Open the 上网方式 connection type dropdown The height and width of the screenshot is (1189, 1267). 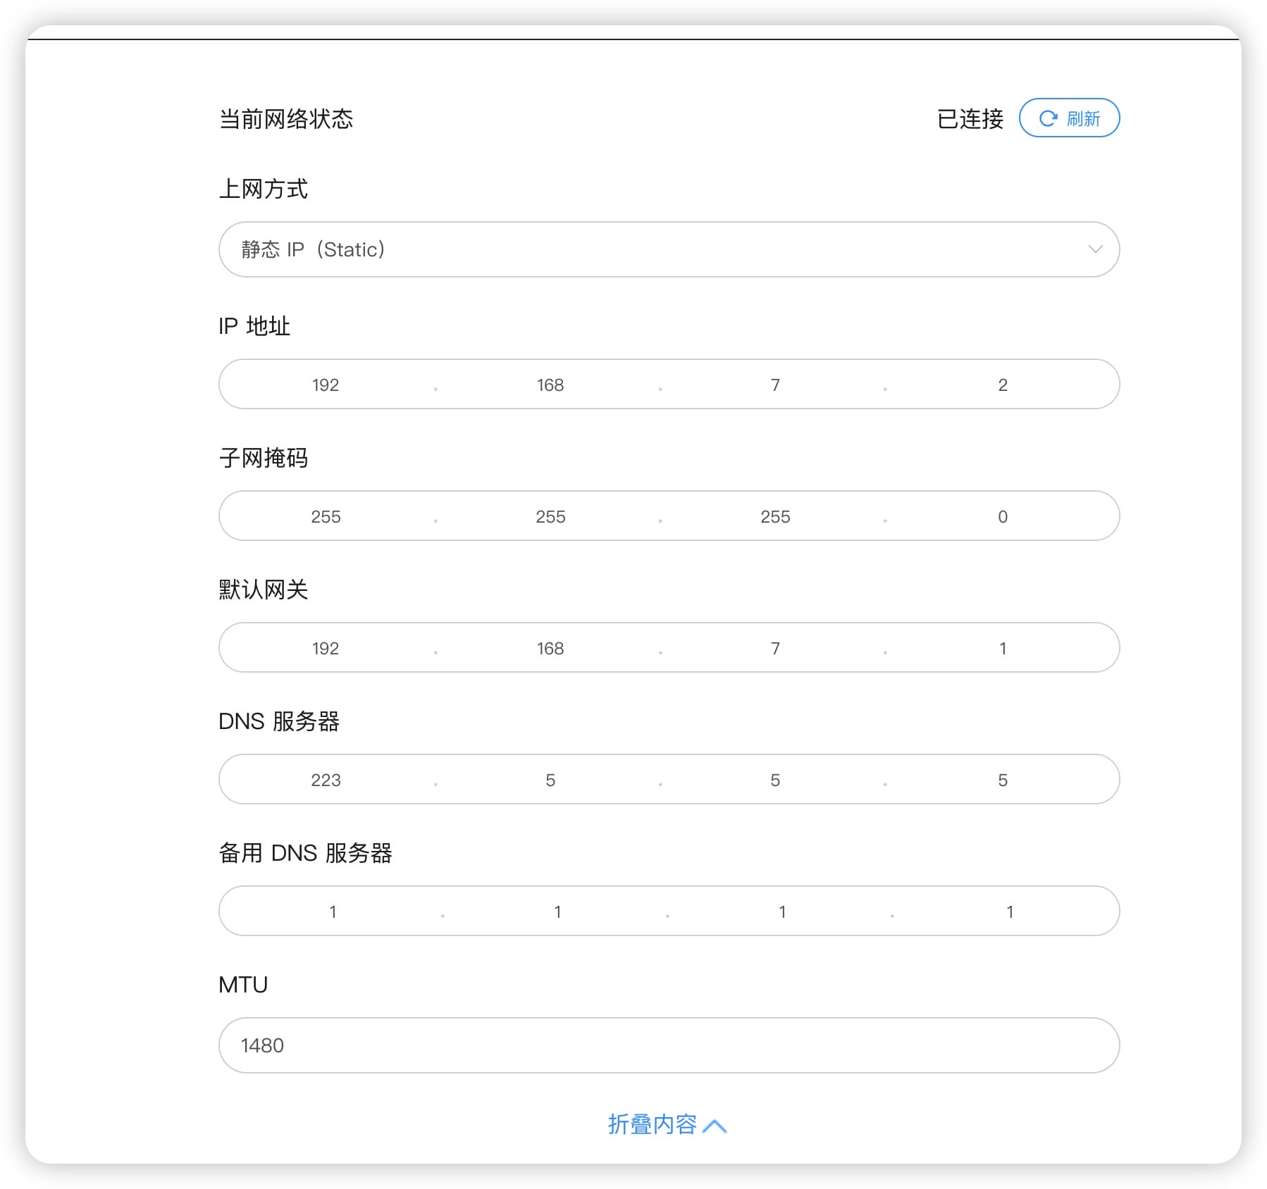(668, 249)
